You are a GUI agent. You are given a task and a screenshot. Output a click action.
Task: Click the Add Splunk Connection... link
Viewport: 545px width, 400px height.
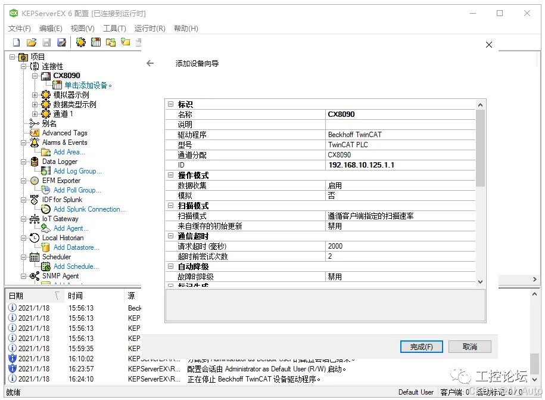[x=89, y=209]
